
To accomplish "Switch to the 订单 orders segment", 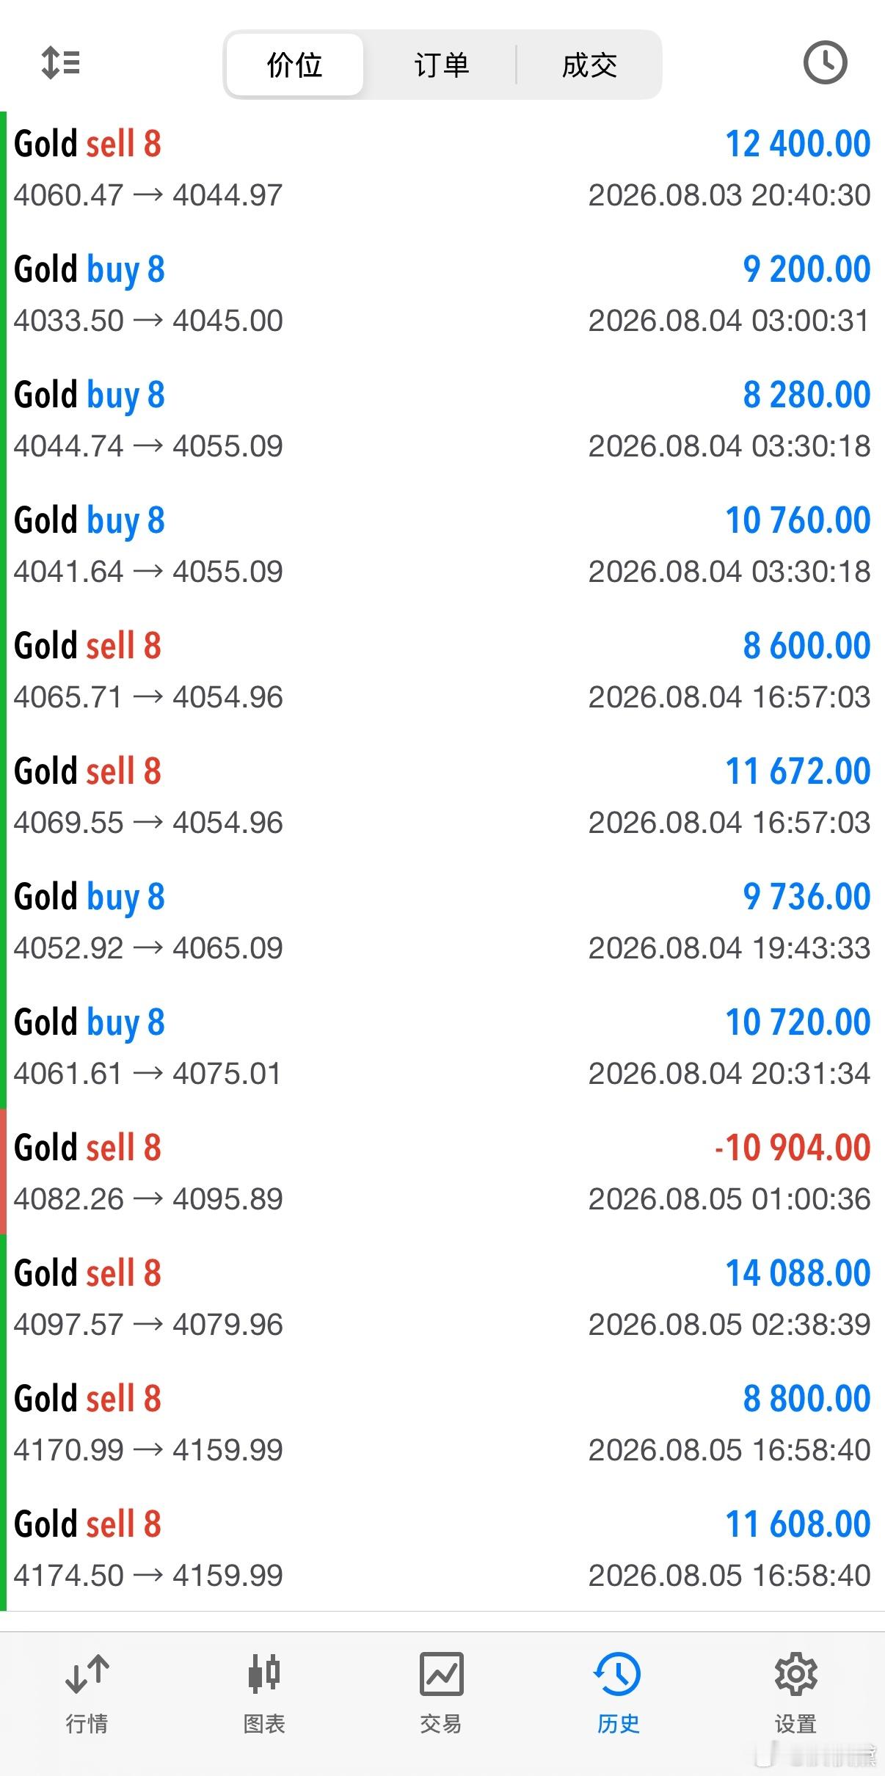I will click(x=441, y=65).
